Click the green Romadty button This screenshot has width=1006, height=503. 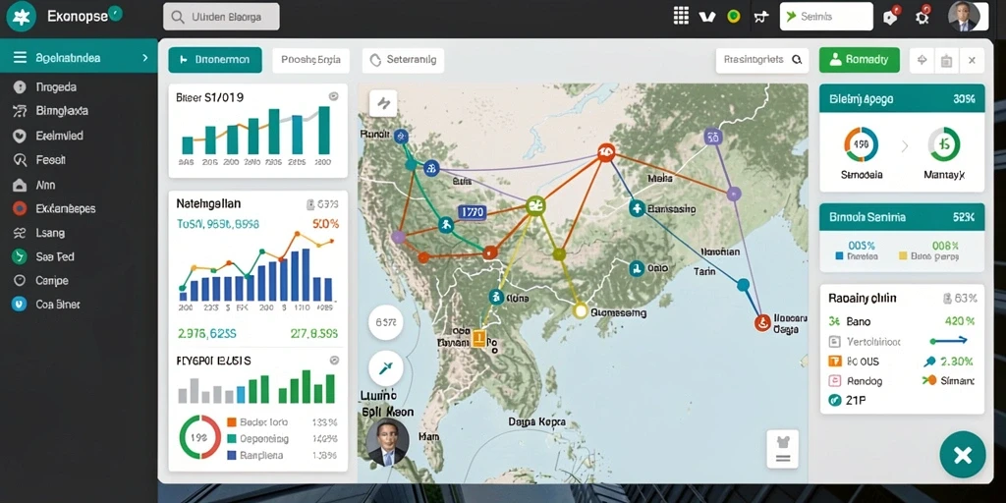(x=859, y=60)
